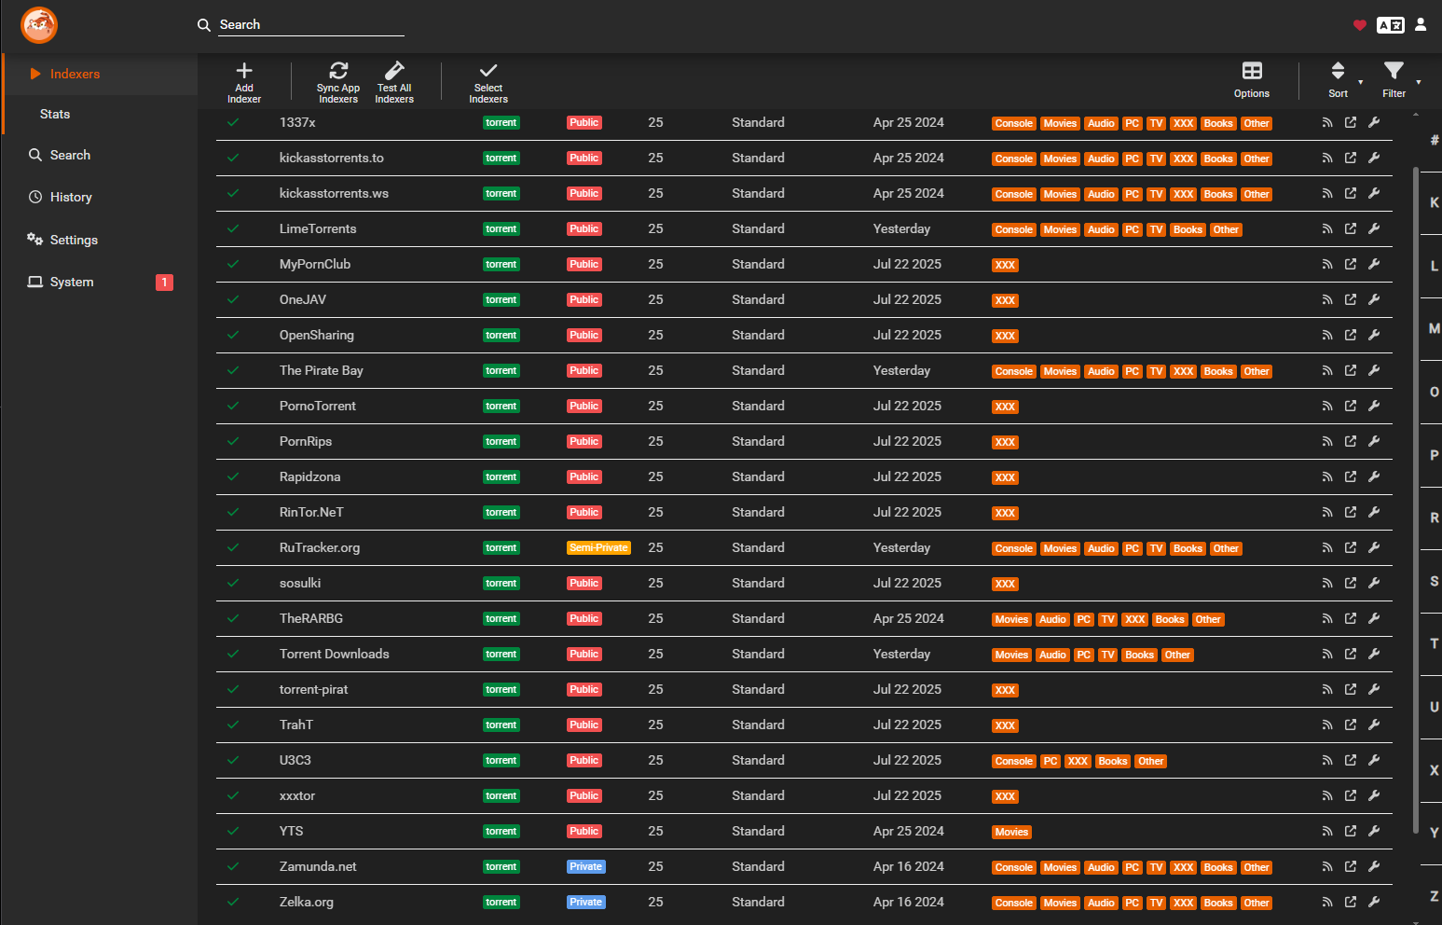This screenshot has width=1442, height=925.
Task: Open System in the sidebar
Action: [x=99, y=282]
